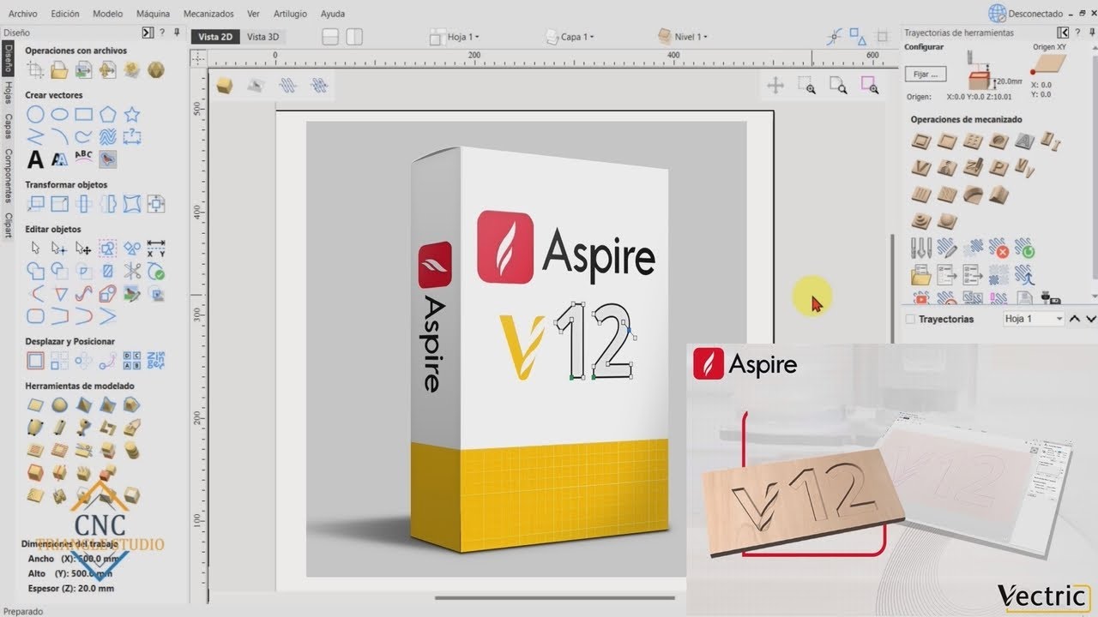This screenshot has width=1098, height=617.
Task: Toggle pin on Trayectorias de herramientas panel
Action: tap(1091, 33)
